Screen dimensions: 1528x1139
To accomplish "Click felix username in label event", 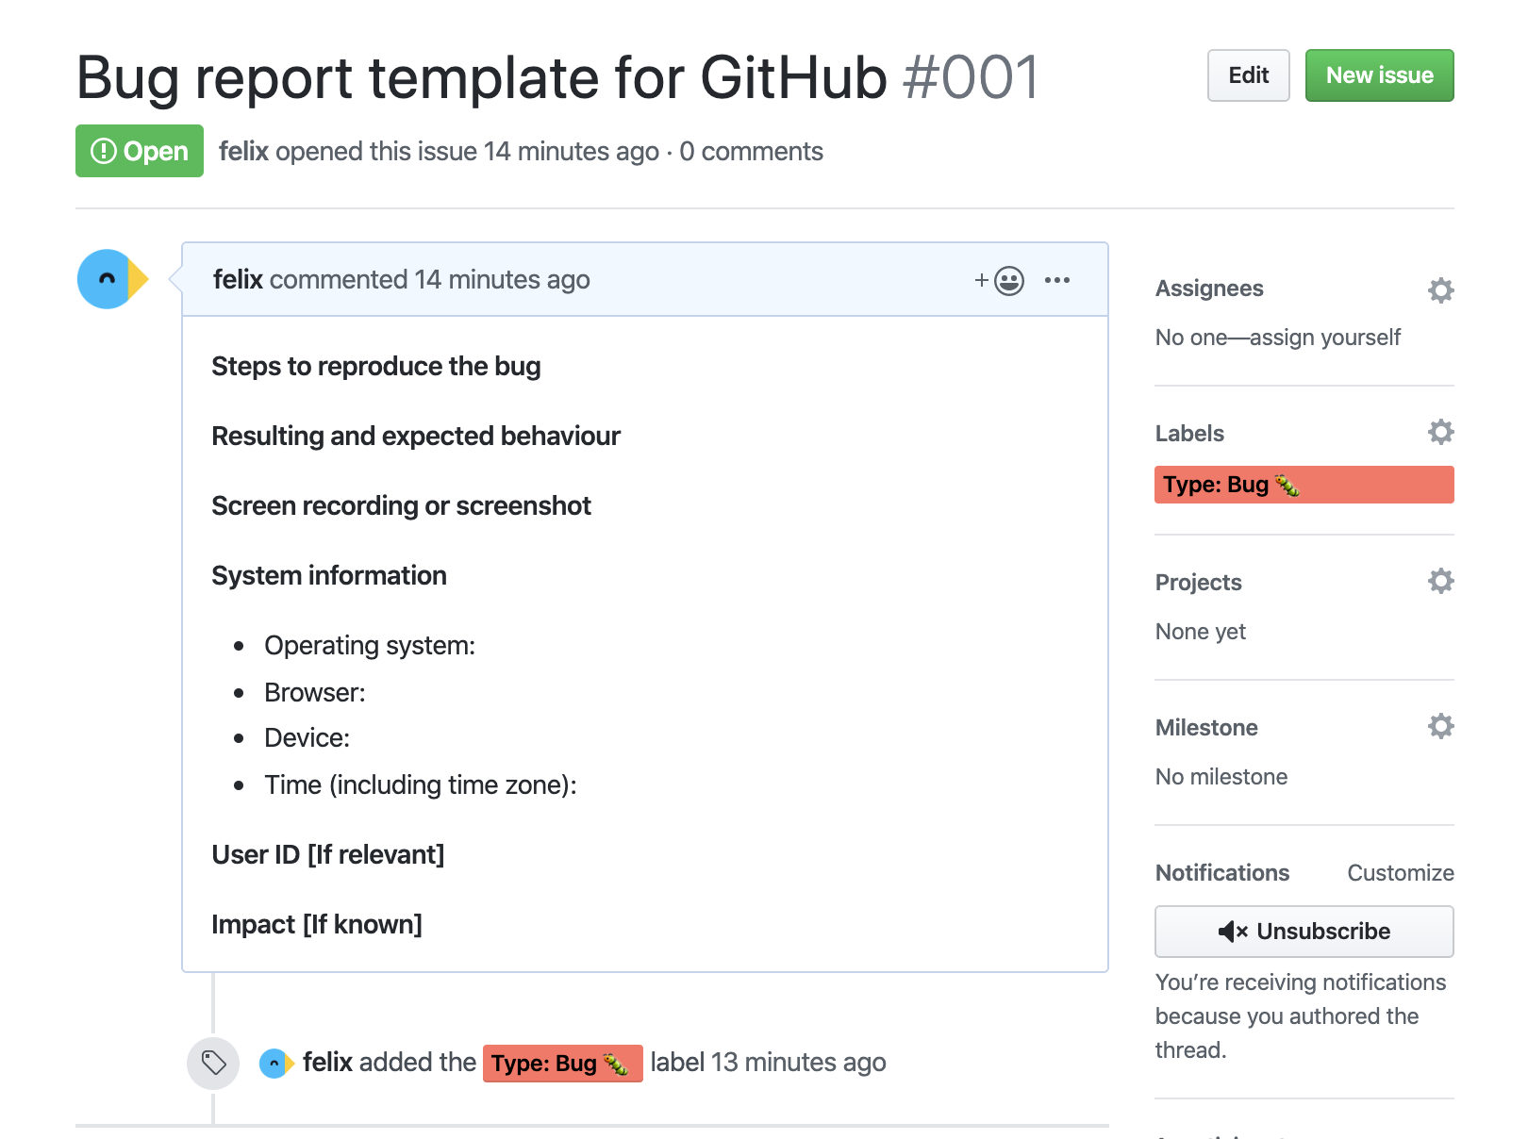I will pos(327,1063).
